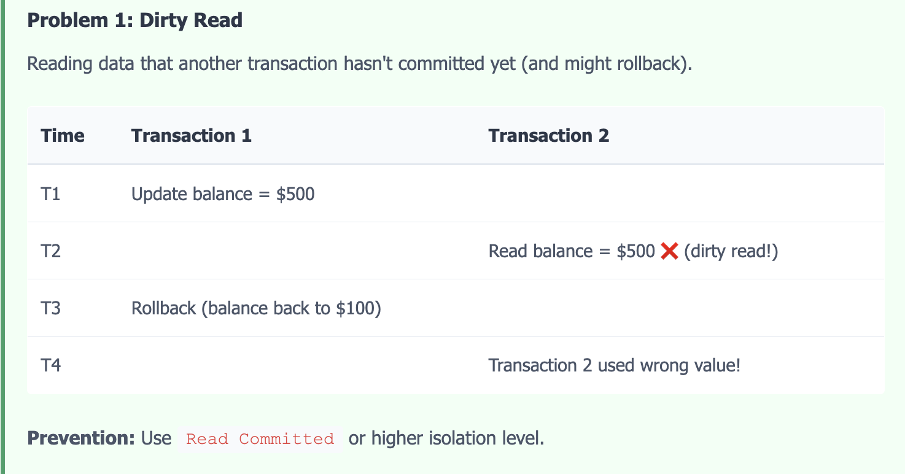
Task: Click the red X dirty read icon
Action: [x=669, y=251]
